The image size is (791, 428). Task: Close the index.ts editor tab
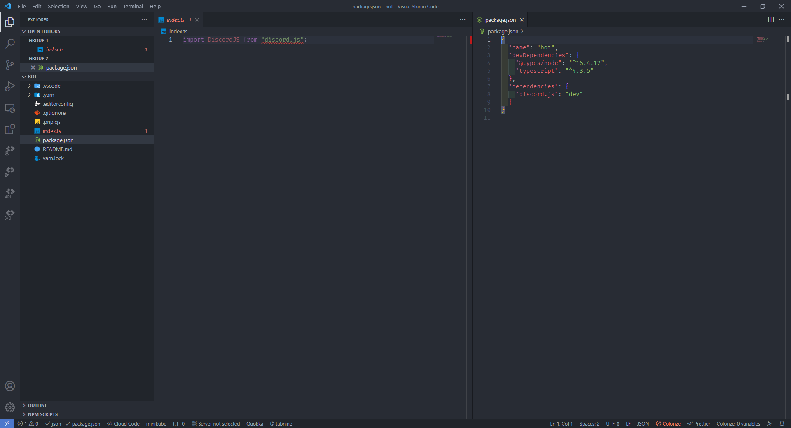(x=197, y=20)
